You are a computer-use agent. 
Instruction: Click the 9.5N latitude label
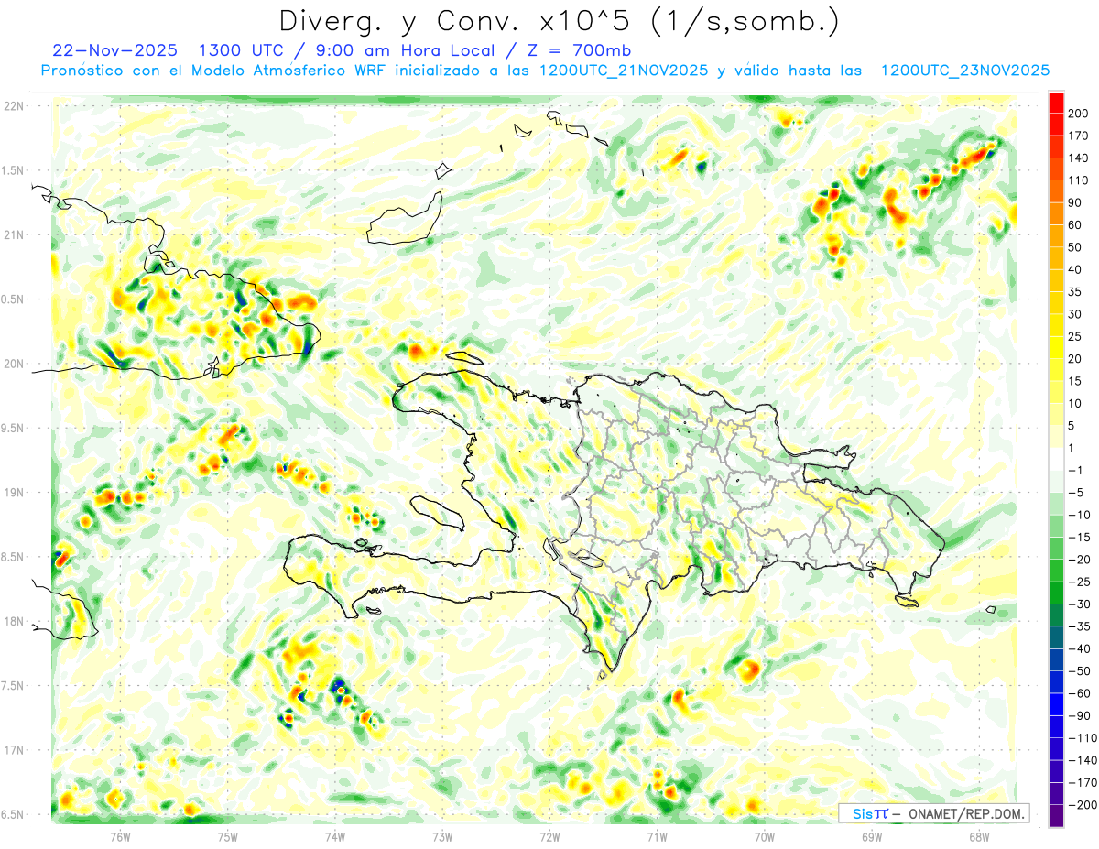(13, 429)
